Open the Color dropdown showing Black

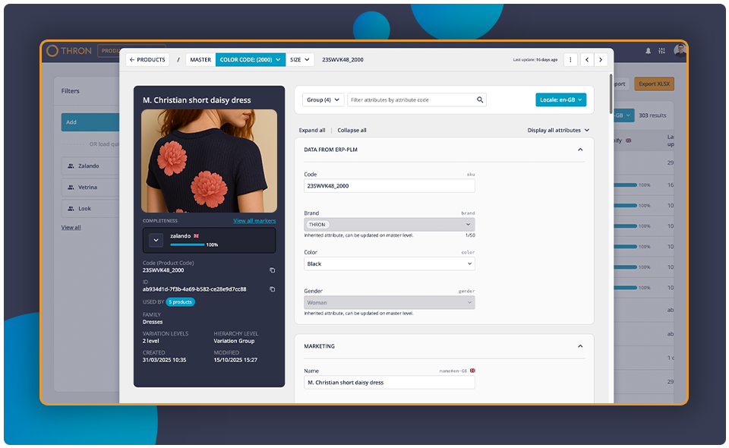389,263
